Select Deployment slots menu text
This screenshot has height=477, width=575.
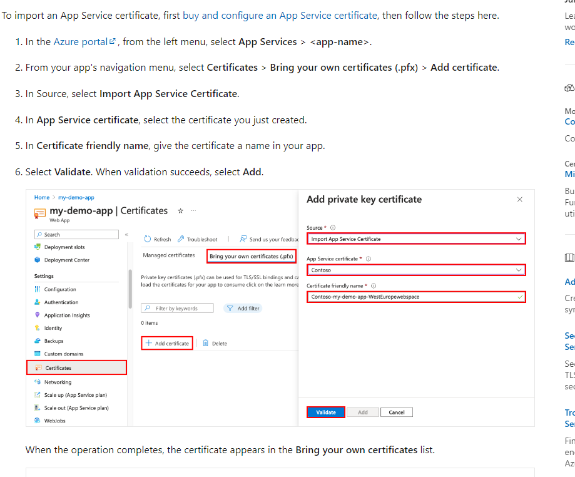[x=64, y=247]
